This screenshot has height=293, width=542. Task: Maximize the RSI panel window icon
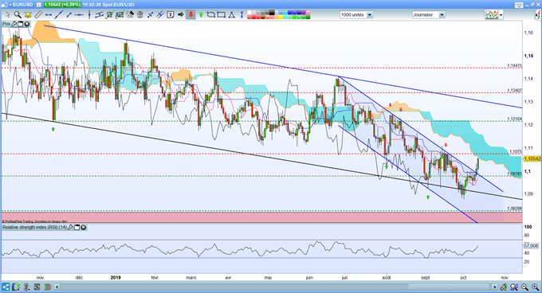pyautogui.click(x=77, y=228)
